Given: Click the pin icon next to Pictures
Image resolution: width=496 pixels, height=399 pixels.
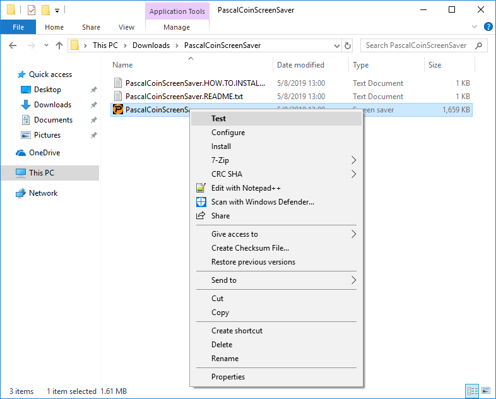Looking at the screenshot, I should pos(93,135).
